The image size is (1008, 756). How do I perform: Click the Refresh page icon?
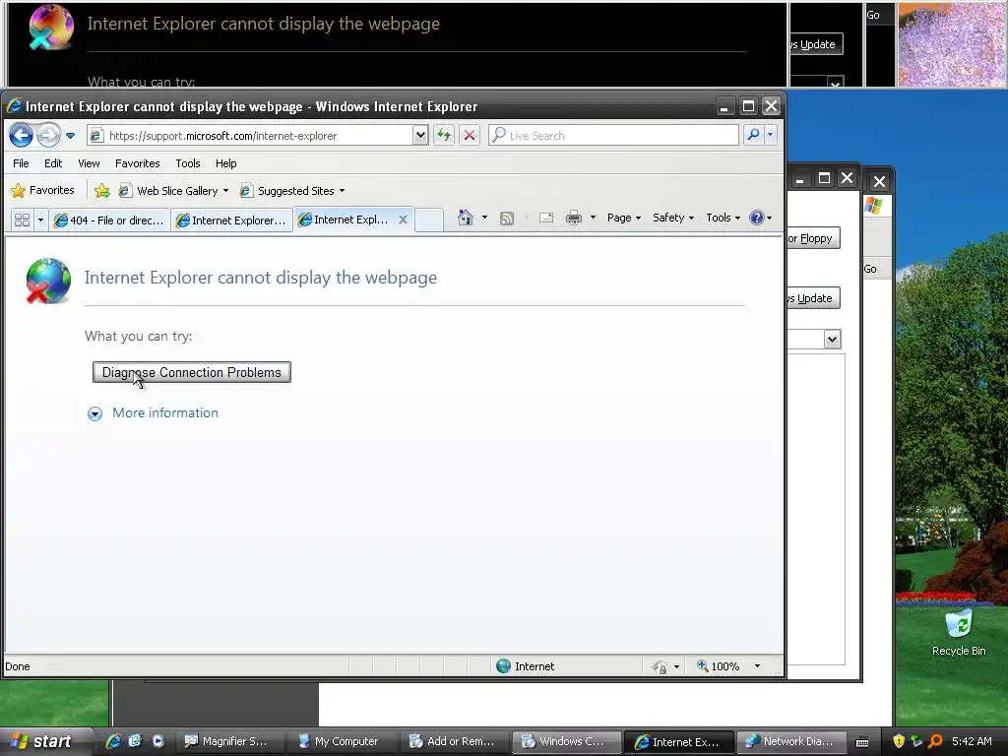click(444, 136)
